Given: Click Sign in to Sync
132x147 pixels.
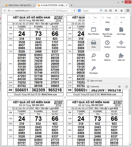Looking at the screenshot, I should click(107, 81).
